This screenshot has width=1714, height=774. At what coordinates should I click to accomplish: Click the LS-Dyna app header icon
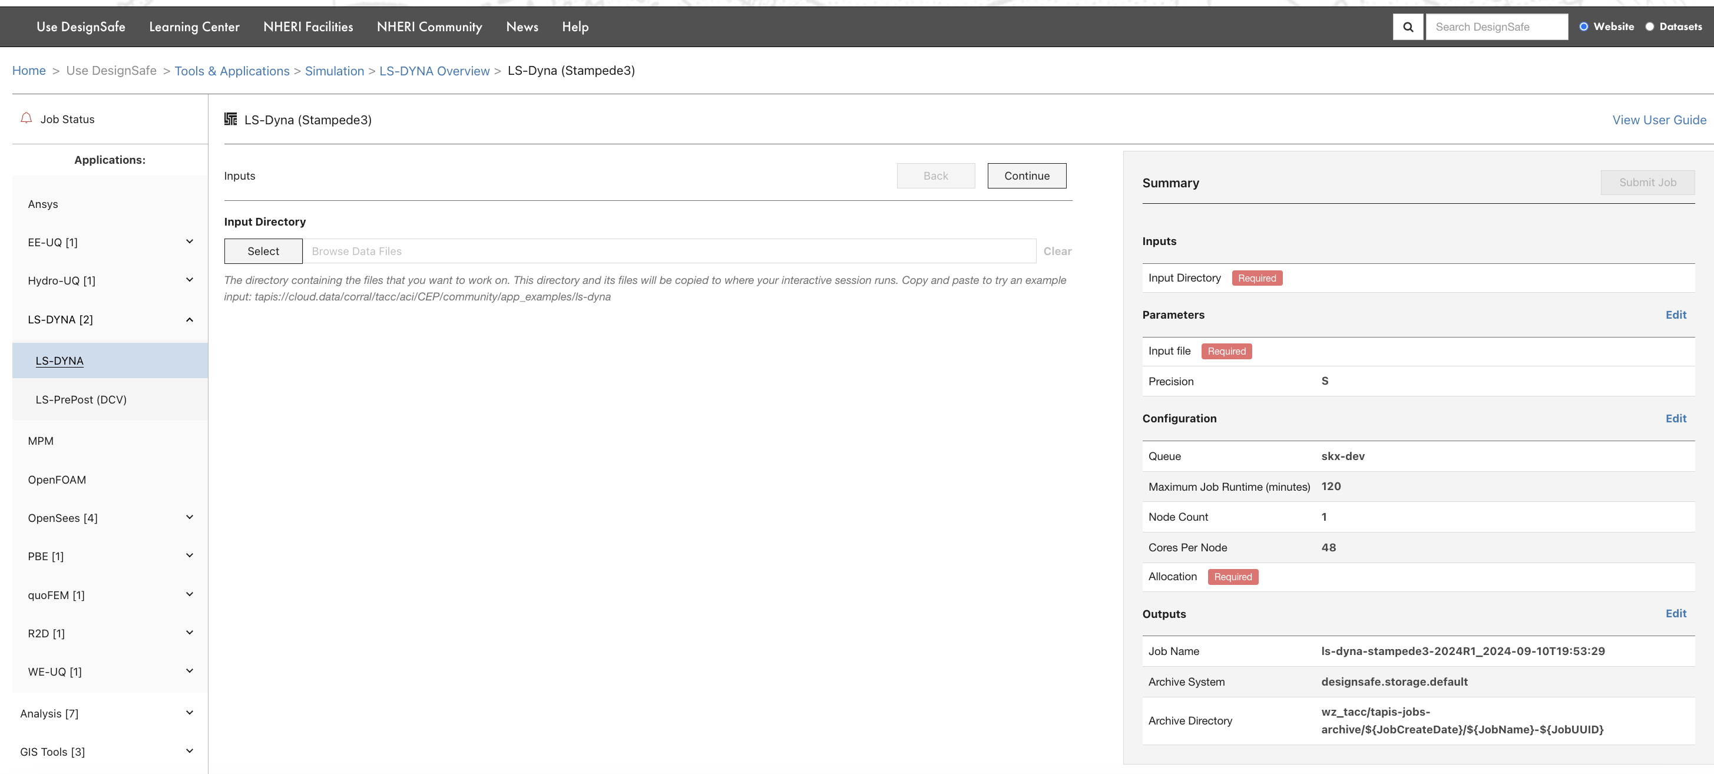pos(230,119)
